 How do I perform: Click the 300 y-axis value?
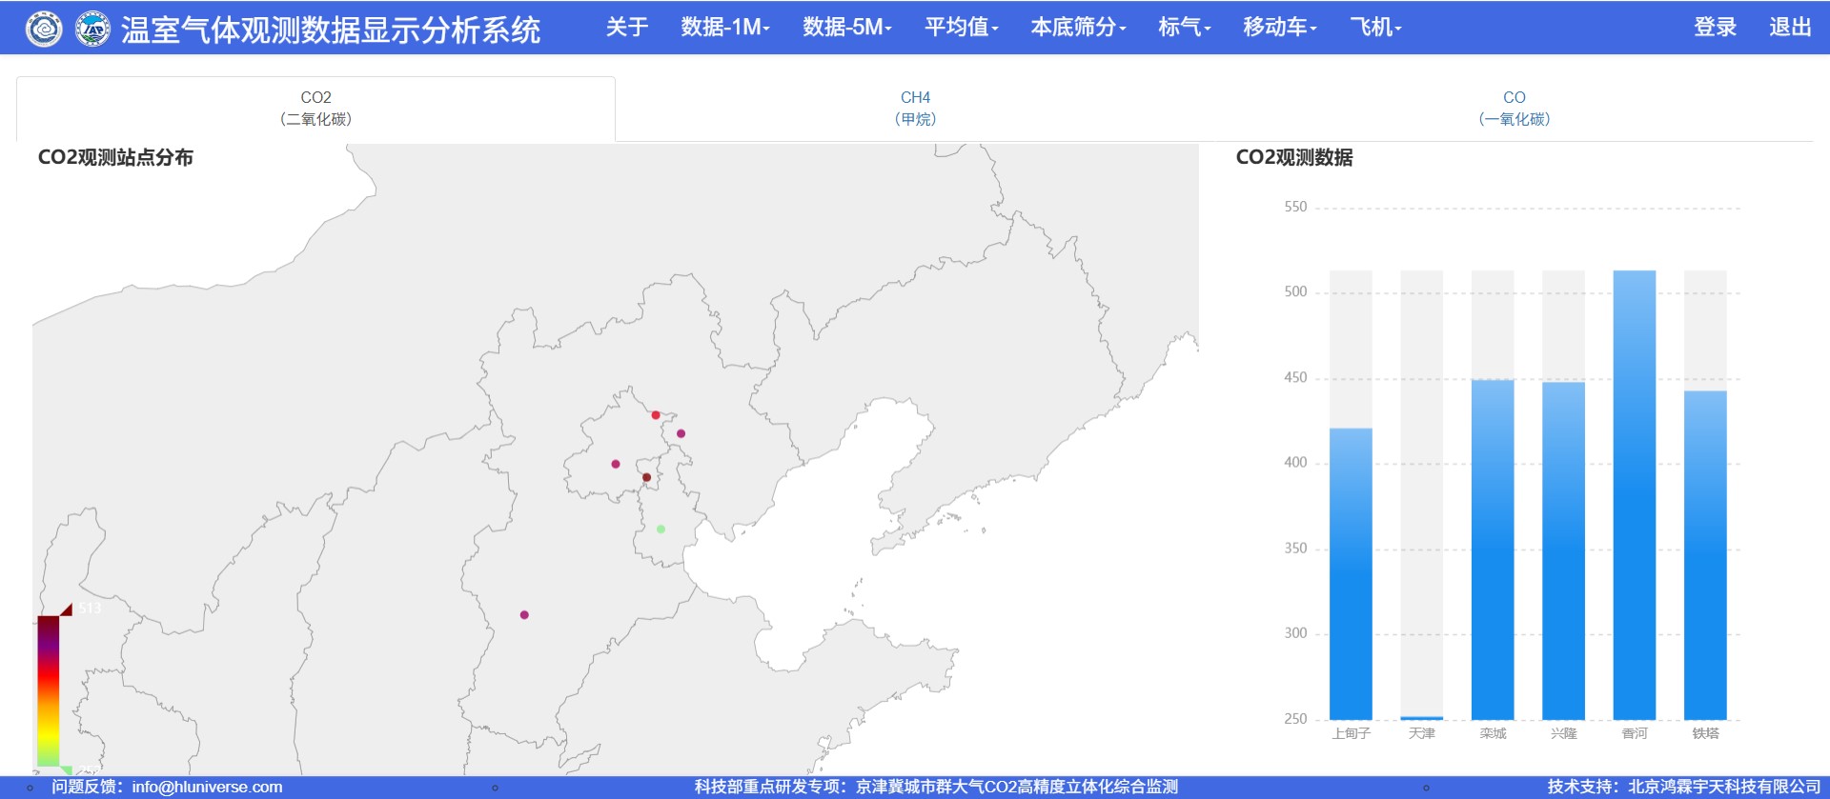click(x=1295, y=632)
